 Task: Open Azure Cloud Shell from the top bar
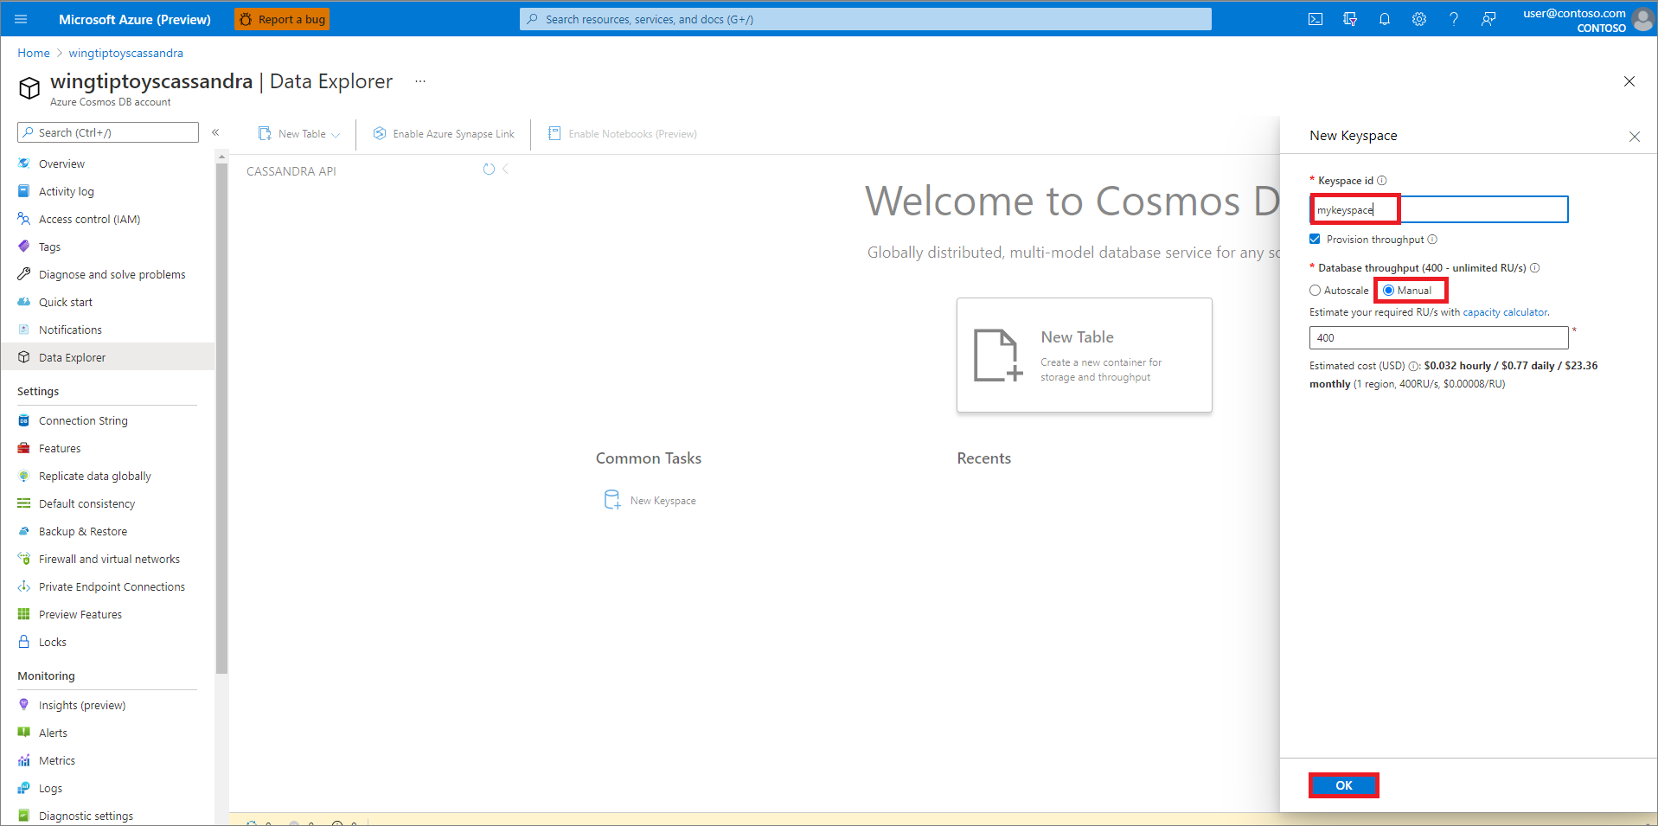[1315, 18]
